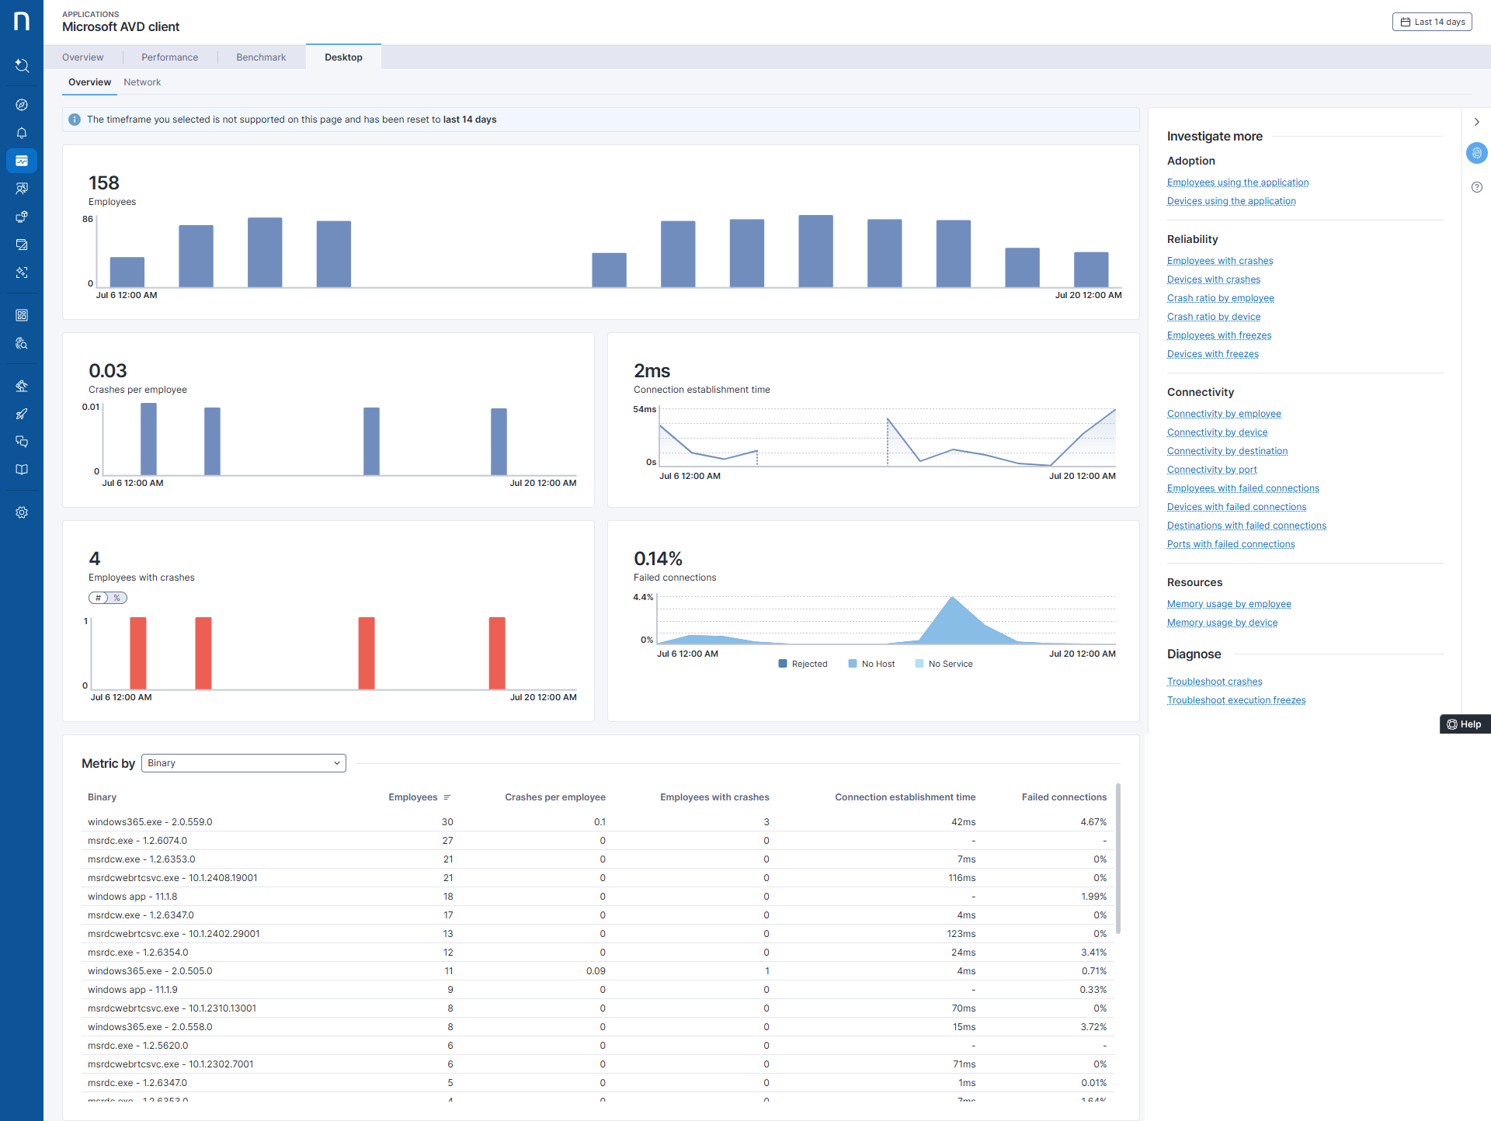Open the Metric by Binary dropdown
This screenshot has height=1121, width=1491.
(x=243, y=763)
